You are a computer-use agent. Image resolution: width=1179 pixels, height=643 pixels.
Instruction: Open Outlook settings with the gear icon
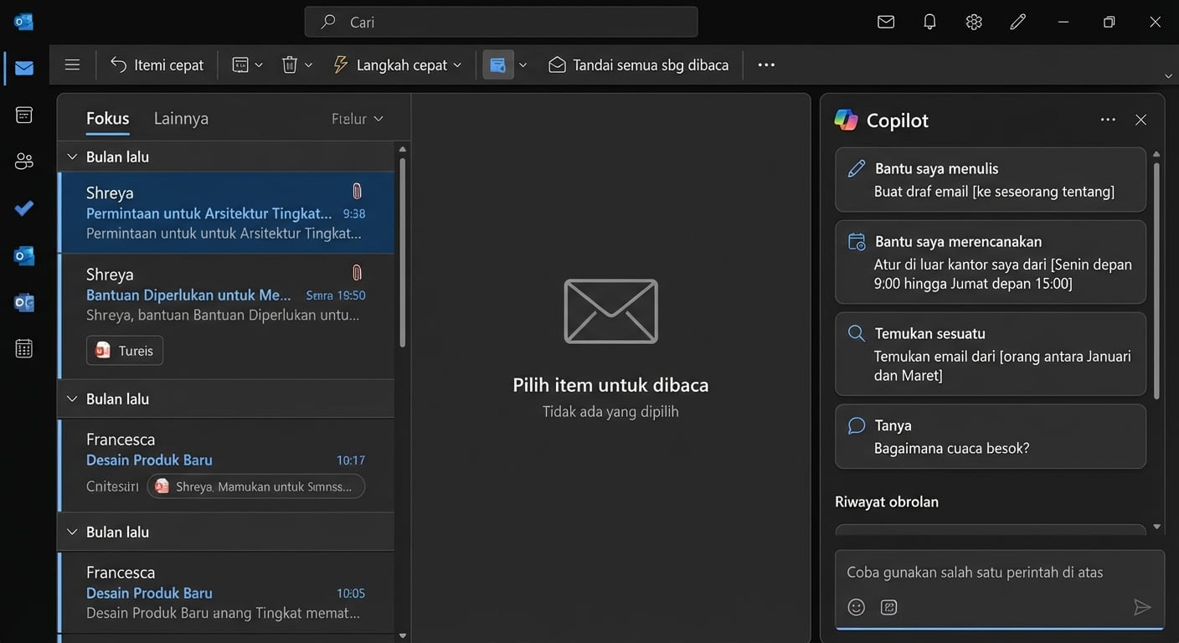tap(973, 22)
